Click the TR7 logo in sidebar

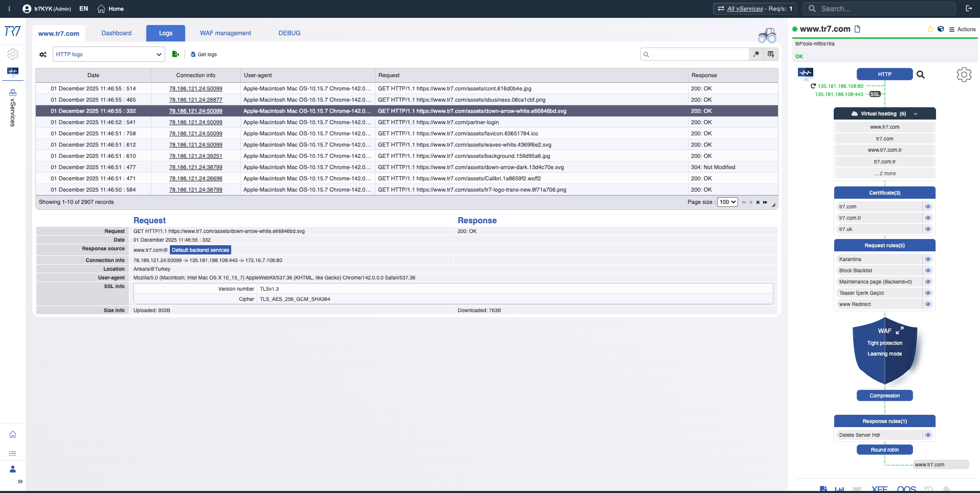point(12,31)
